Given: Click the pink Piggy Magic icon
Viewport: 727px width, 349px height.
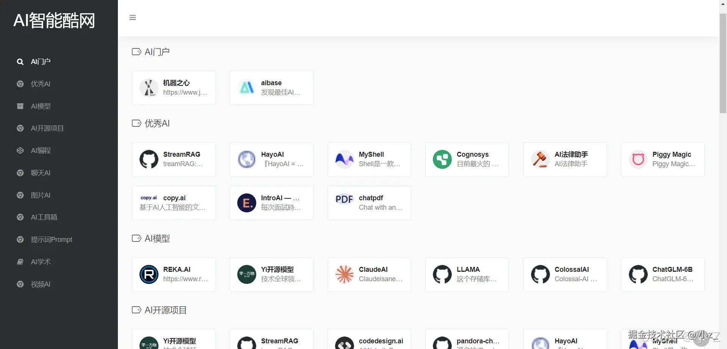Looking at the screenshot, I should click(638, 159).
